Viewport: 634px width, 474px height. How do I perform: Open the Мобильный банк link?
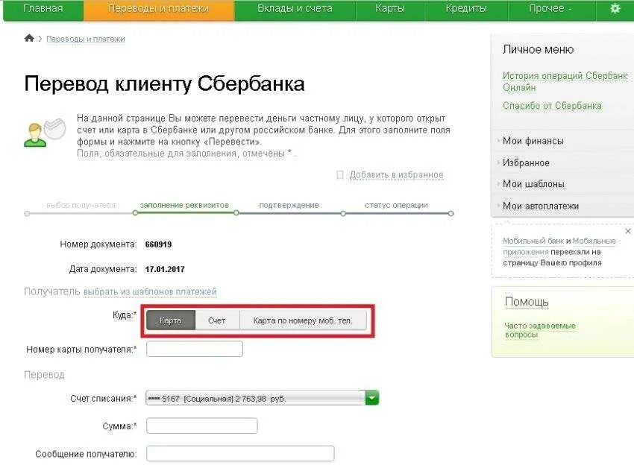click(x=533, y=241)
